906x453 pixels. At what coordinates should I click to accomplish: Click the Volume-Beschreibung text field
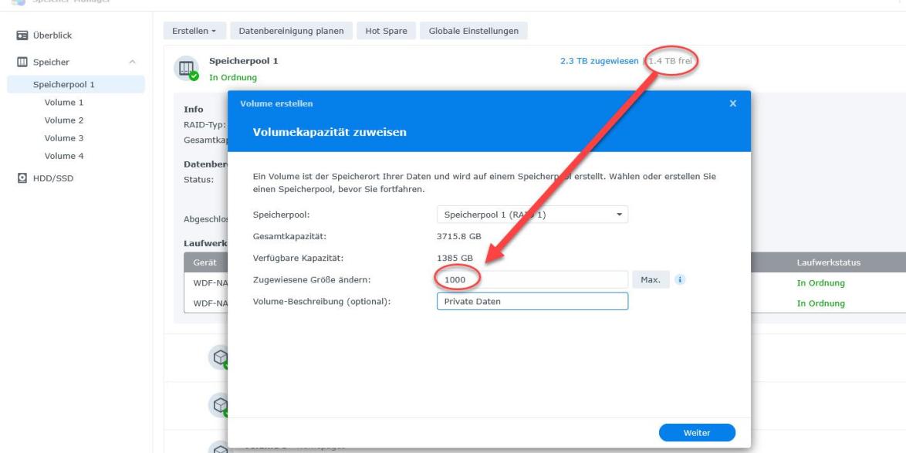(532, 302)
